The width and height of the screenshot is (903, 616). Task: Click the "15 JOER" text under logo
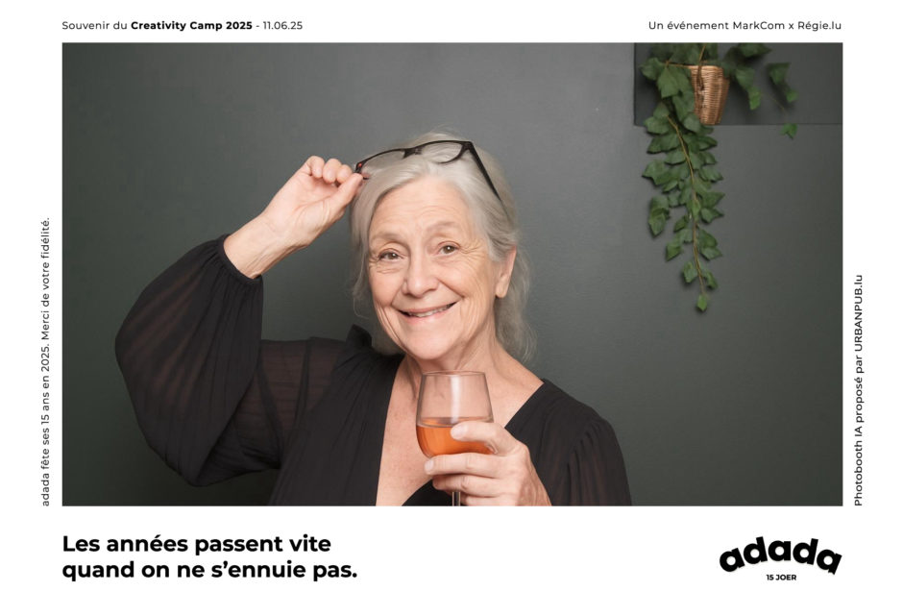point(781,578)
